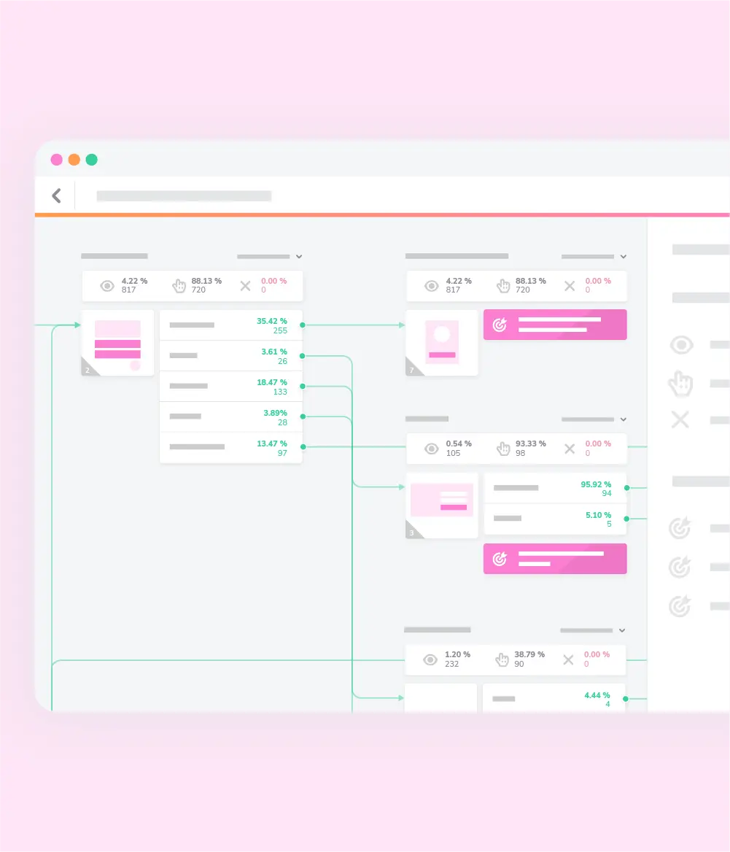Click the large hand cursor icon in sidebar
The image size is (730, 852).
click(680, 383)
